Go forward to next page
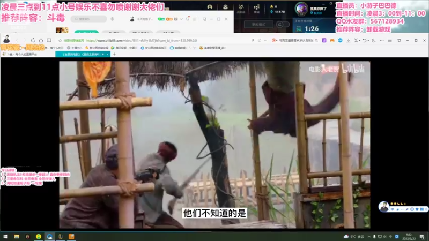This screenshot has width=429, height=241. pyautogui.click(x=25, y=40)
